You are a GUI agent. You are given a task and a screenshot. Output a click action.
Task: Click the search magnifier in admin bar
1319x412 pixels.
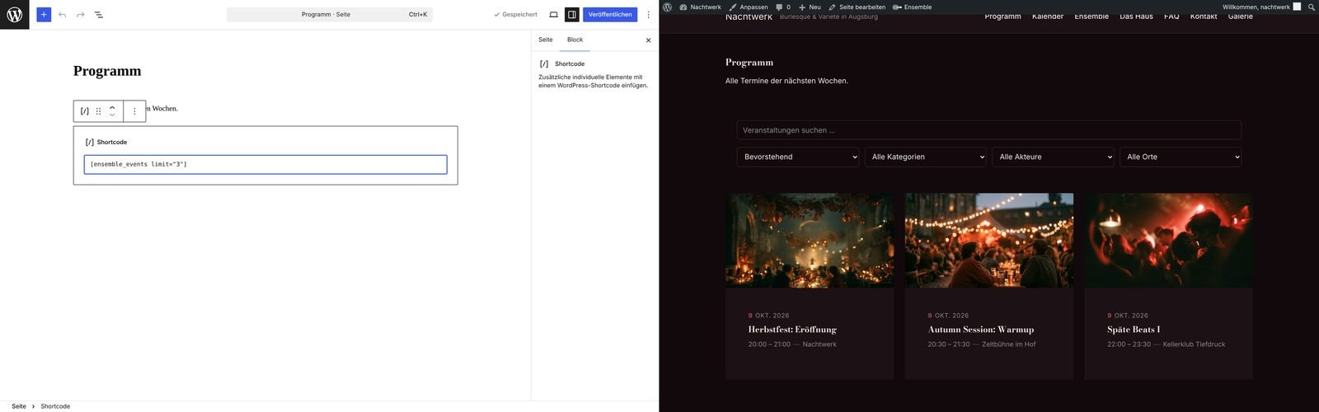[1312, 7]
